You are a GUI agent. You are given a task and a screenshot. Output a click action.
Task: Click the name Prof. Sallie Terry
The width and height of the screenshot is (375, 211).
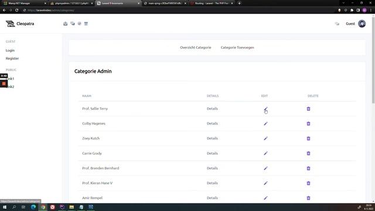pos(95,108)
